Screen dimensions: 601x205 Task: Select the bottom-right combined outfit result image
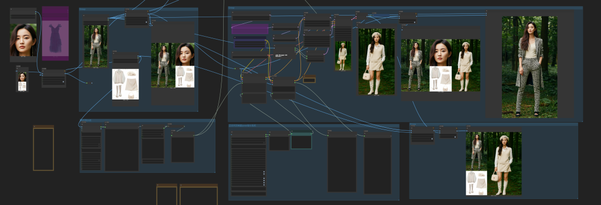[x=494, y=164]
